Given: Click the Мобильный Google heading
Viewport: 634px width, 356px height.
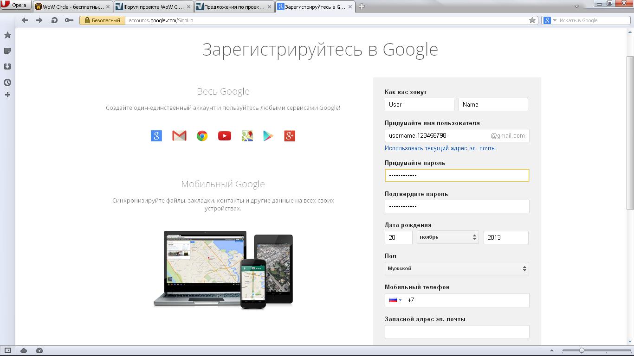Looking at the screenshot, I should (223, 184).
